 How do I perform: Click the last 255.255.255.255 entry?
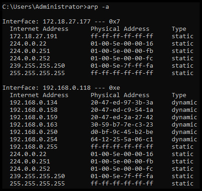pos(37,184)
